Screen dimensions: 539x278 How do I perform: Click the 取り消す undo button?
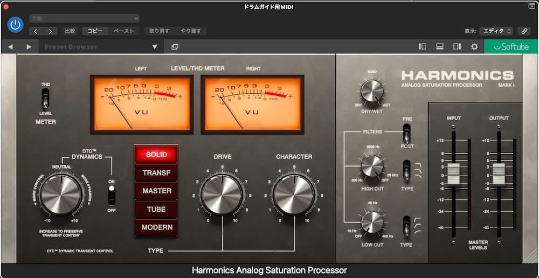tap(159, 31)
